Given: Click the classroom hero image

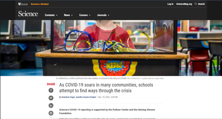Looking at the screenshot, I should click(111, 48).
